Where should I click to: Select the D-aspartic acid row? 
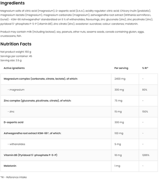click(79, 122)
